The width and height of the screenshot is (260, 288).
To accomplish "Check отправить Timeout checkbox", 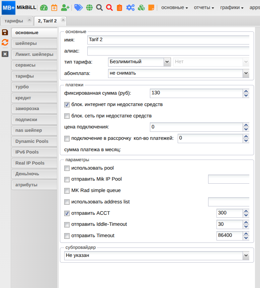I will [67, 236].
